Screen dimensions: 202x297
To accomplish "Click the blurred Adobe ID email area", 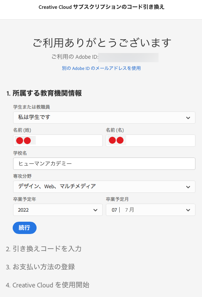I will pos(129,58).
